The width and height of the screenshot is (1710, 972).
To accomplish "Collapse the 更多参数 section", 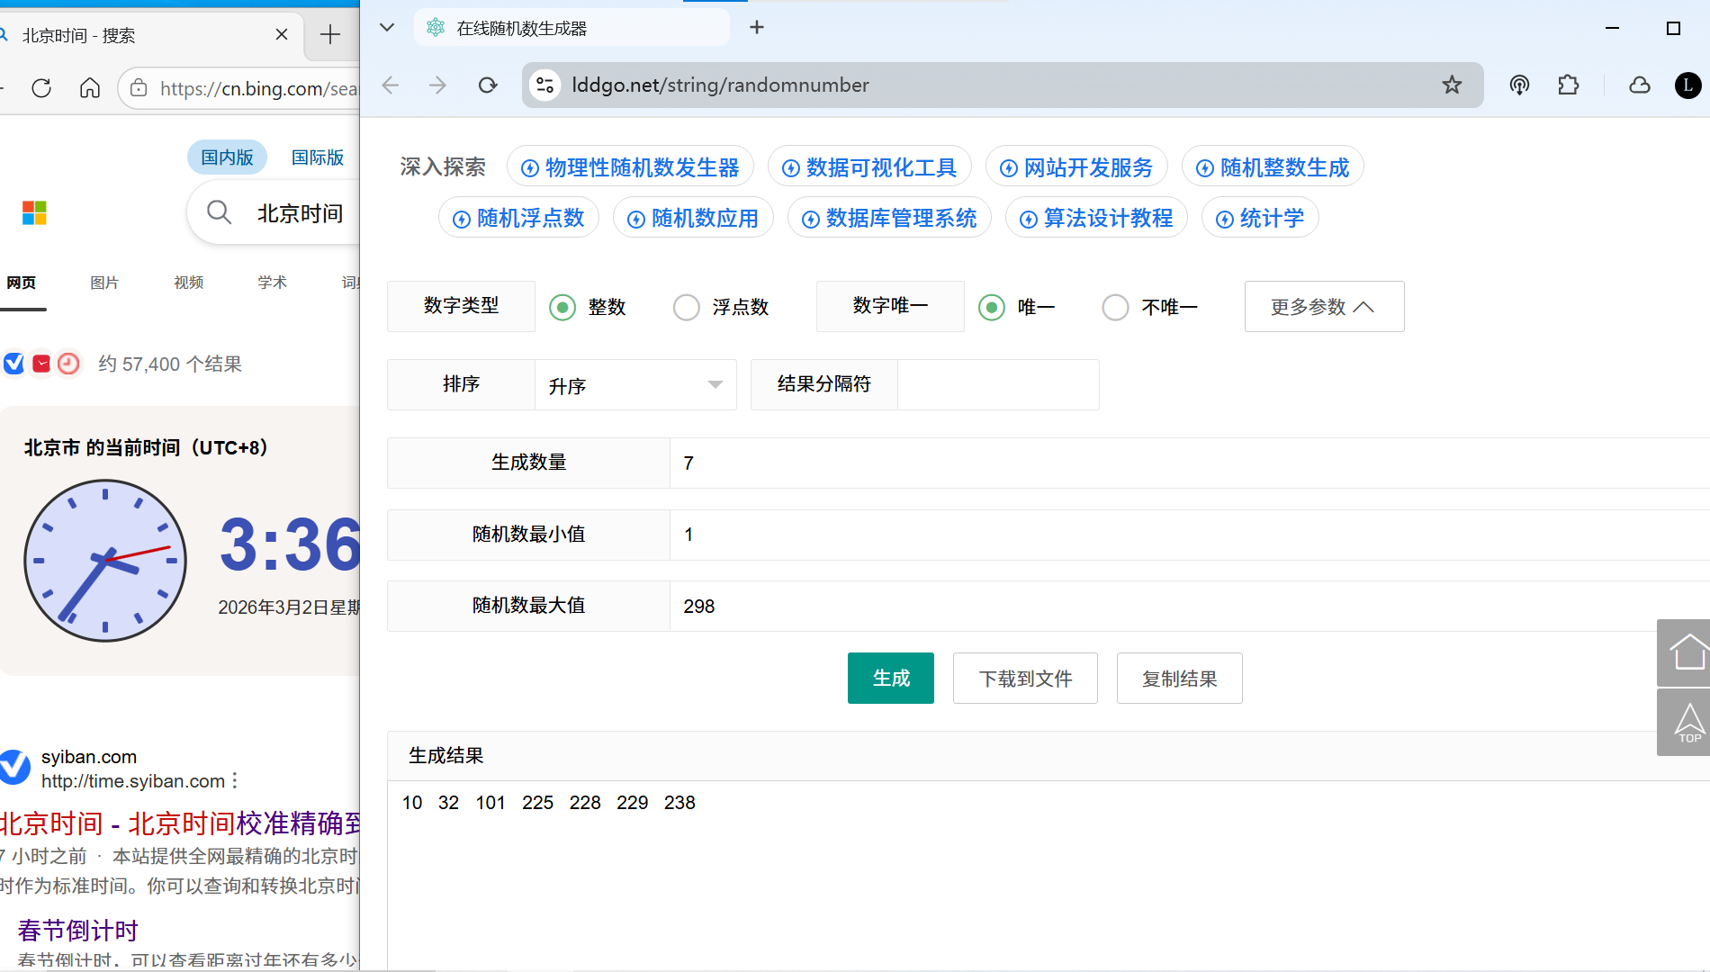I will (1324, 307).
